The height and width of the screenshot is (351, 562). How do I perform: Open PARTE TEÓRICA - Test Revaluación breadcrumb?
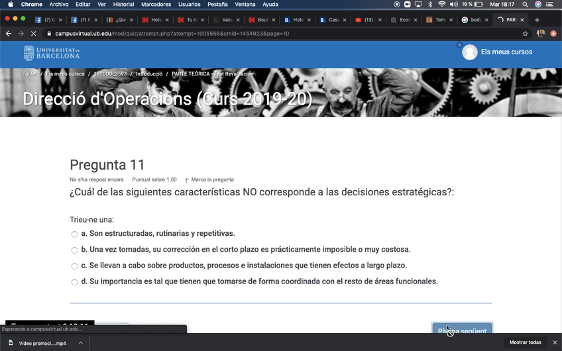click(213, 74)
